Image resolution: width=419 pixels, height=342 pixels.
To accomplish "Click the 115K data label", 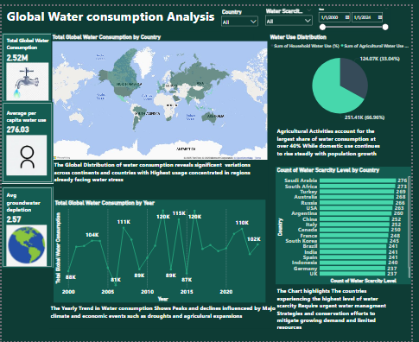I will coord(179,213).
